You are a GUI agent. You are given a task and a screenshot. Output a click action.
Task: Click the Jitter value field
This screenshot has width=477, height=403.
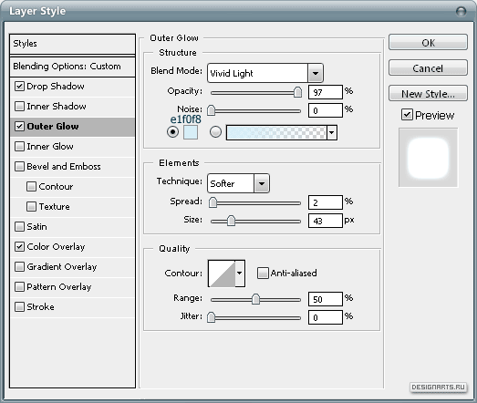(x=326, y=317)
